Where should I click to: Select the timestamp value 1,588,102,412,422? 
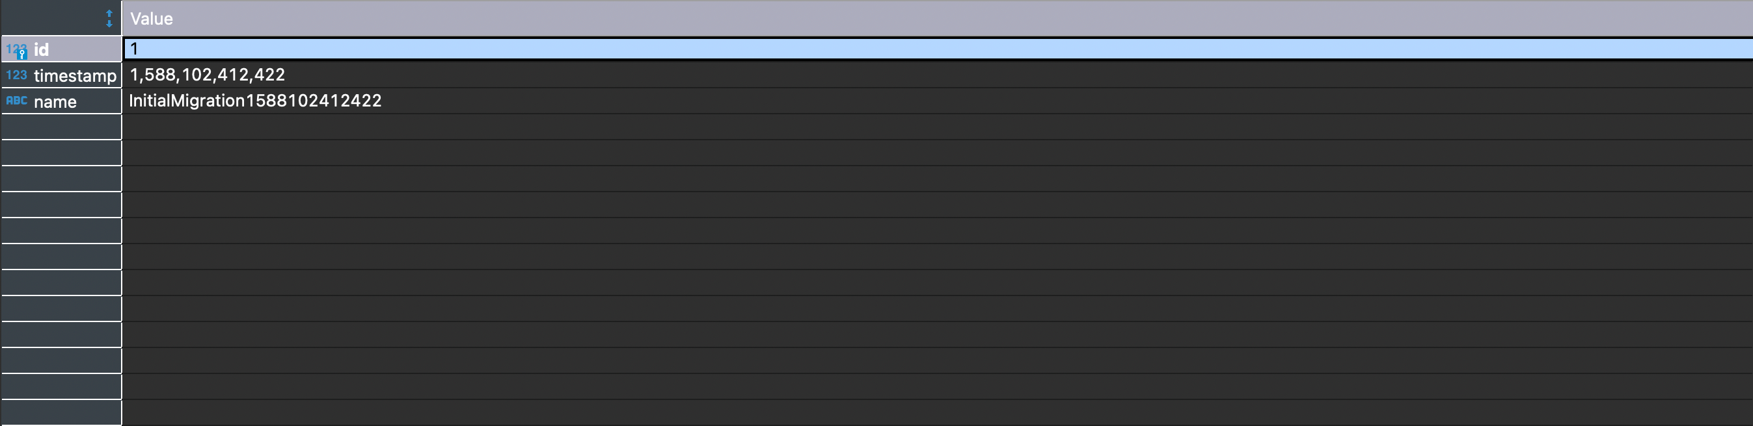pos(208,75)
